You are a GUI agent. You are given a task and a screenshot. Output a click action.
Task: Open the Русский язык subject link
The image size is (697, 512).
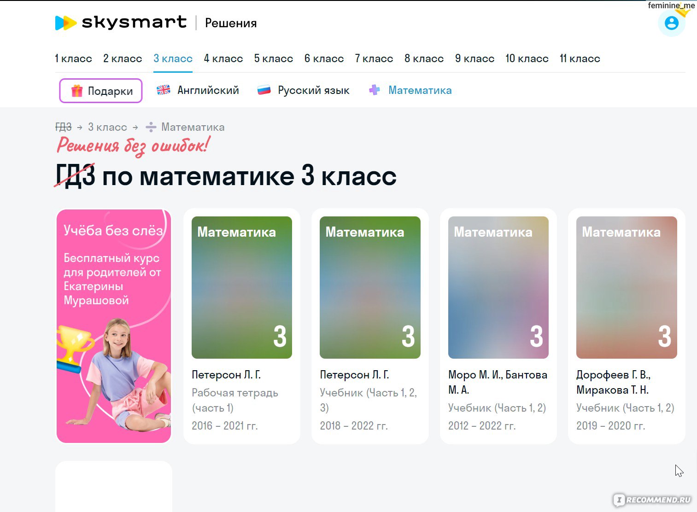point(314,90)
